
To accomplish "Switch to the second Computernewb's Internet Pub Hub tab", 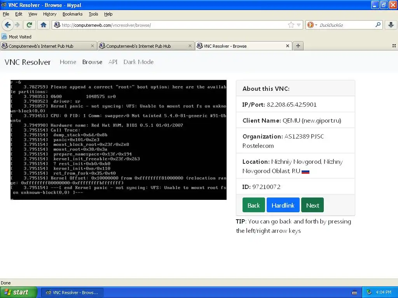I will click(x=146, y=46).
